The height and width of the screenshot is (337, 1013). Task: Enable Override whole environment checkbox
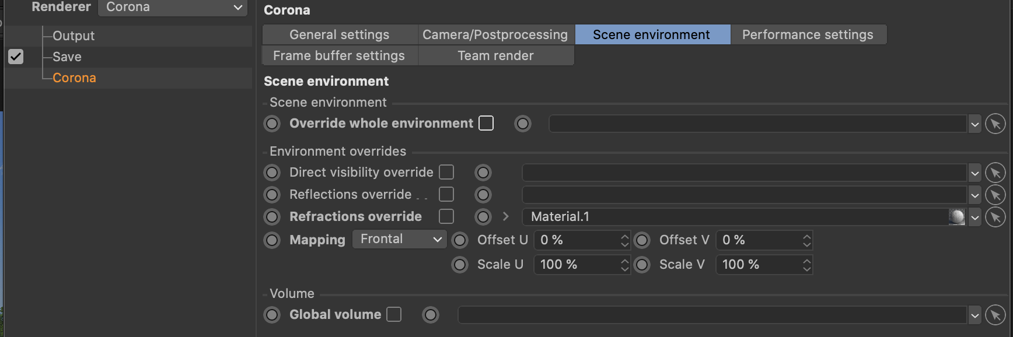pos(486,124)
